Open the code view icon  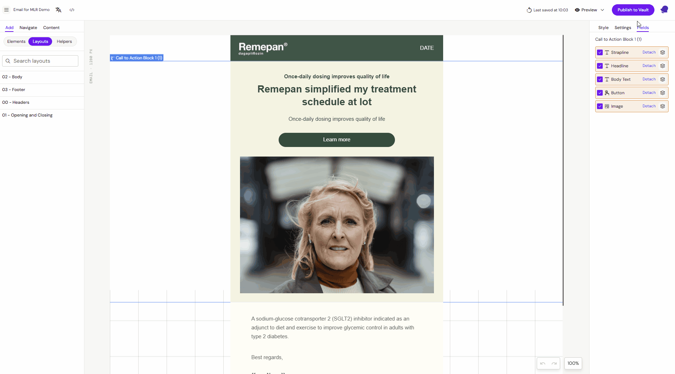pos(72,10)
